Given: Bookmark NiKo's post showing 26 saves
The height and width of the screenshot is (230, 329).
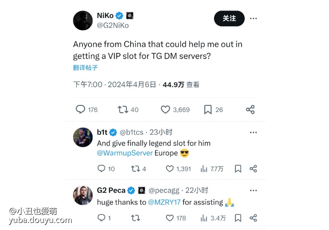Looking at the screenshot, I should tap(208, 109).
